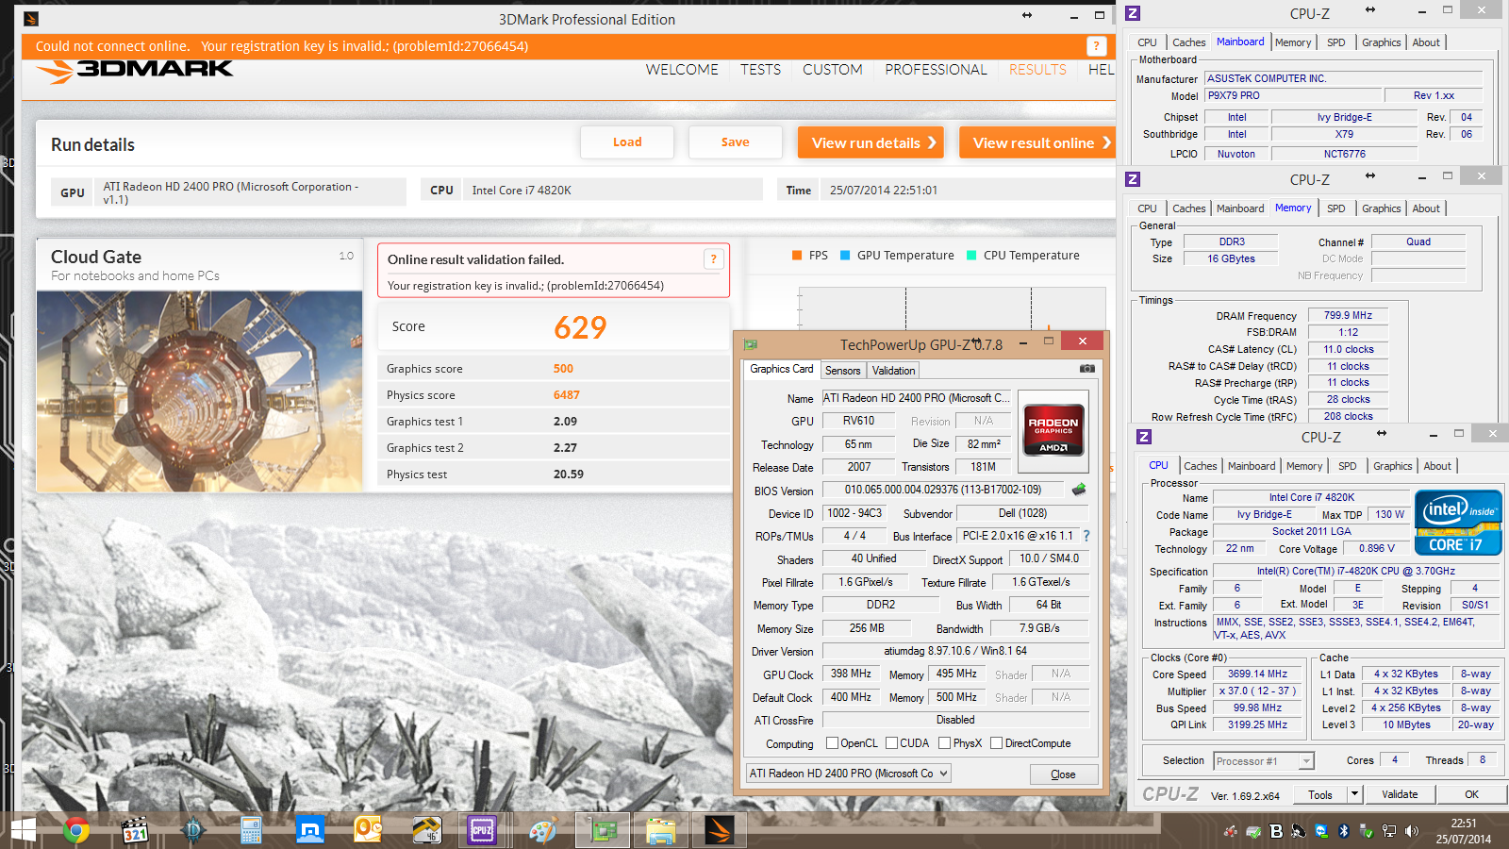Save BIOS using chip icon beside BIOS Version
This screenshot has height=849, width=1509.
pos(1079,490)
